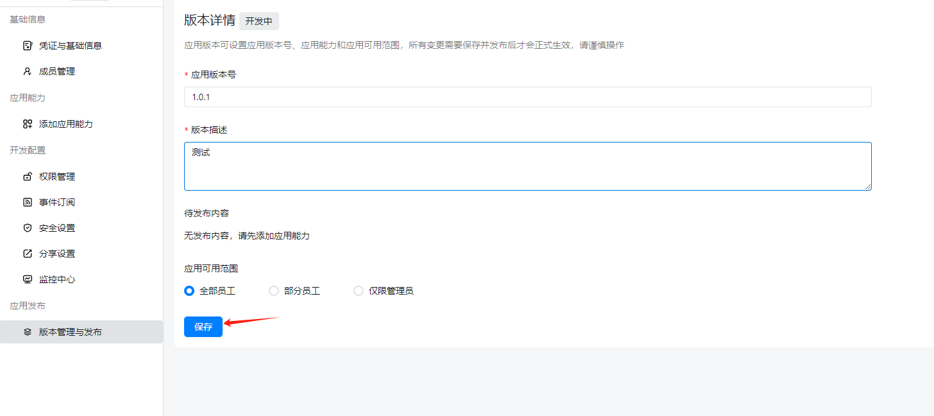Select the 全部员工 radio button
The image size is (934, 416).
(189, 291)
